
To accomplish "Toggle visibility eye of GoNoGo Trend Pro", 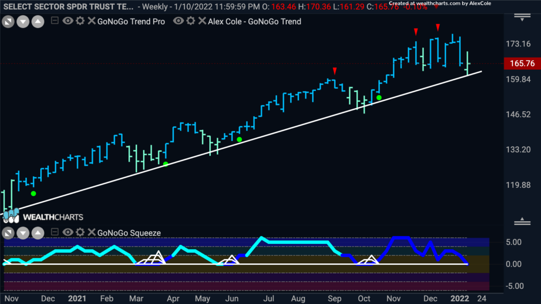I will tap(68, 21).
